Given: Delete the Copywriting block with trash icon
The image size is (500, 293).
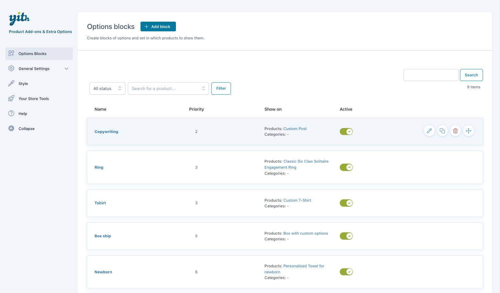Looking at the screenshot, I should tap(455, 131).
